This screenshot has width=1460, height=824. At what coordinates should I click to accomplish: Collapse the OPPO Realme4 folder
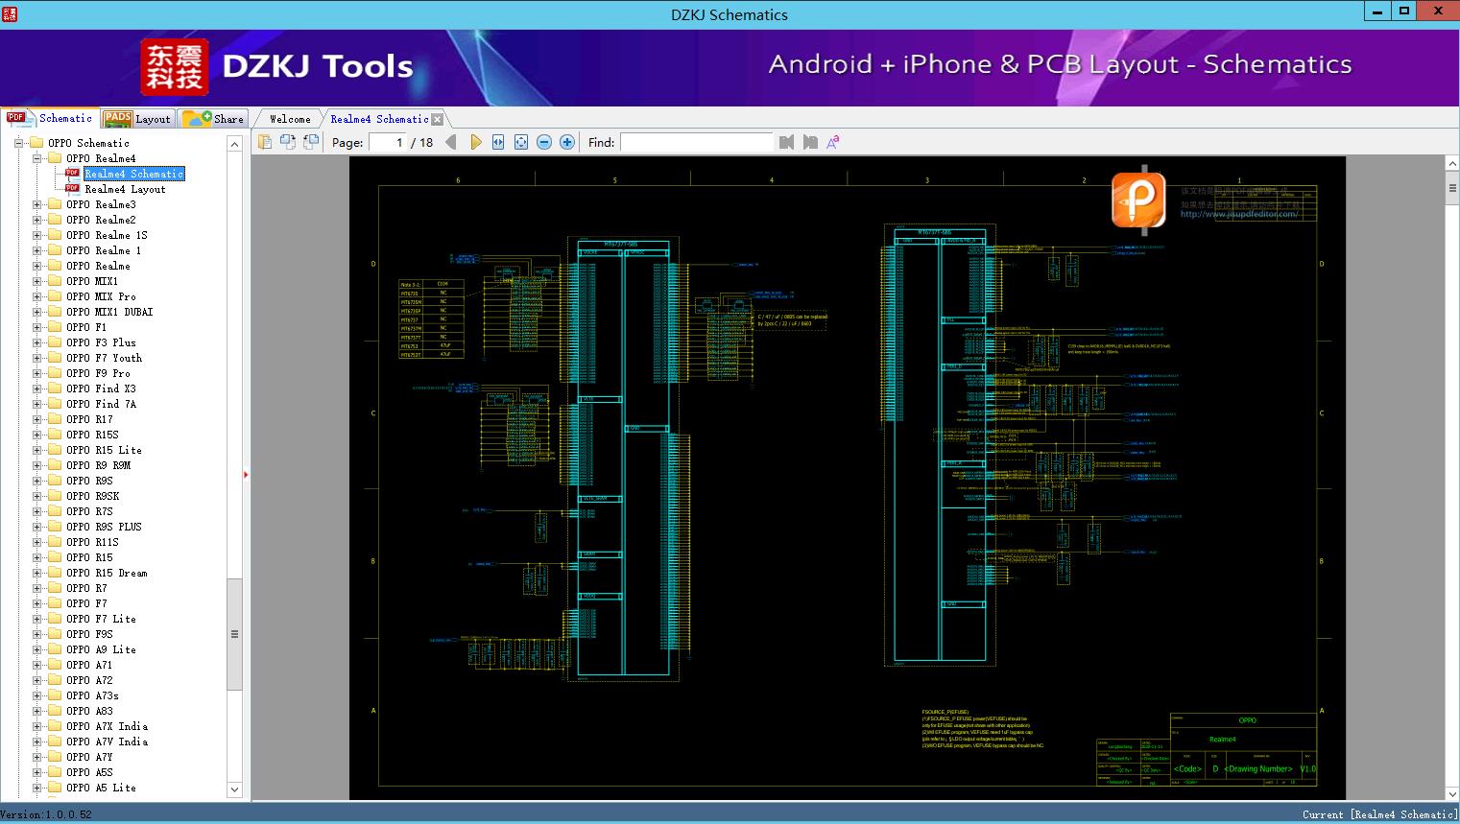point(36,158)
